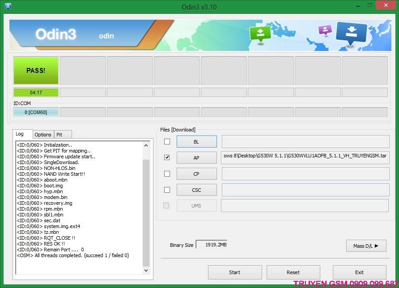
Task: Click the 'Binary Size' label
Action: coord(182,245)
